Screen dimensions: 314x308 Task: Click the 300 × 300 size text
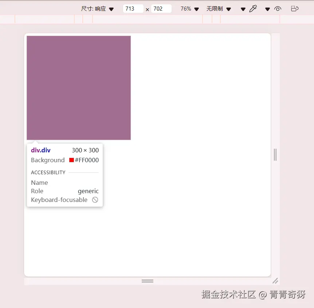pyautogui.click(x=85, y=150)
